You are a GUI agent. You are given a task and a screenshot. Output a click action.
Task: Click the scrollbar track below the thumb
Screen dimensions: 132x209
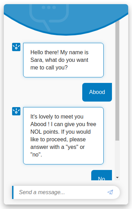pos(117,158)
